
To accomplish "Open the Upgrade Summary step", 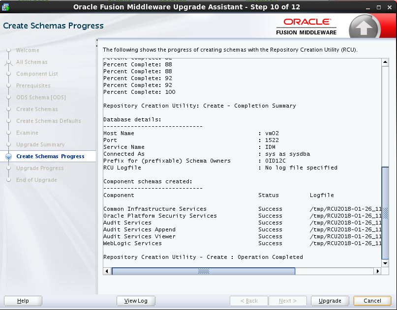I will click(40, 144).
